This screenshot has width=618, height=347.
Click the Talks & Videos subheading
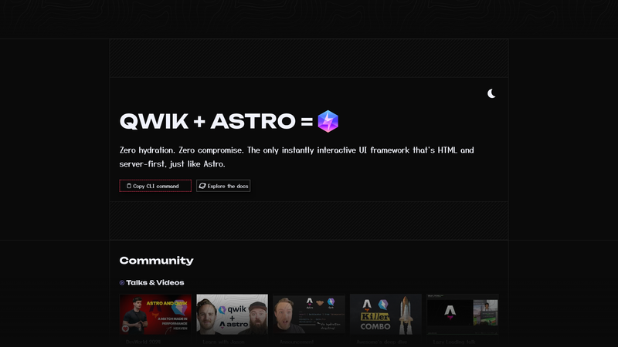tap(155, 282)
